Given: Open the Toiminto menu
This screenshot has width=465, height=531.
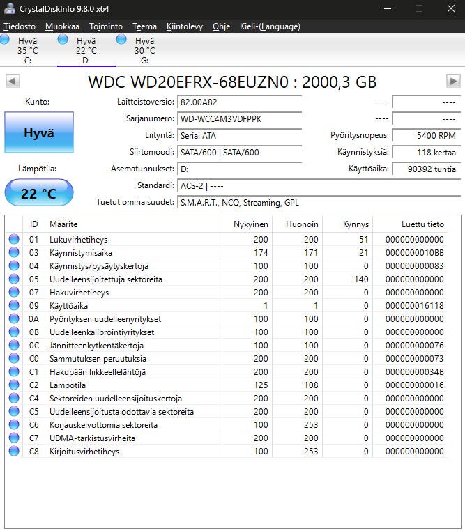Looking at the screenshot, I should point(106,26).
